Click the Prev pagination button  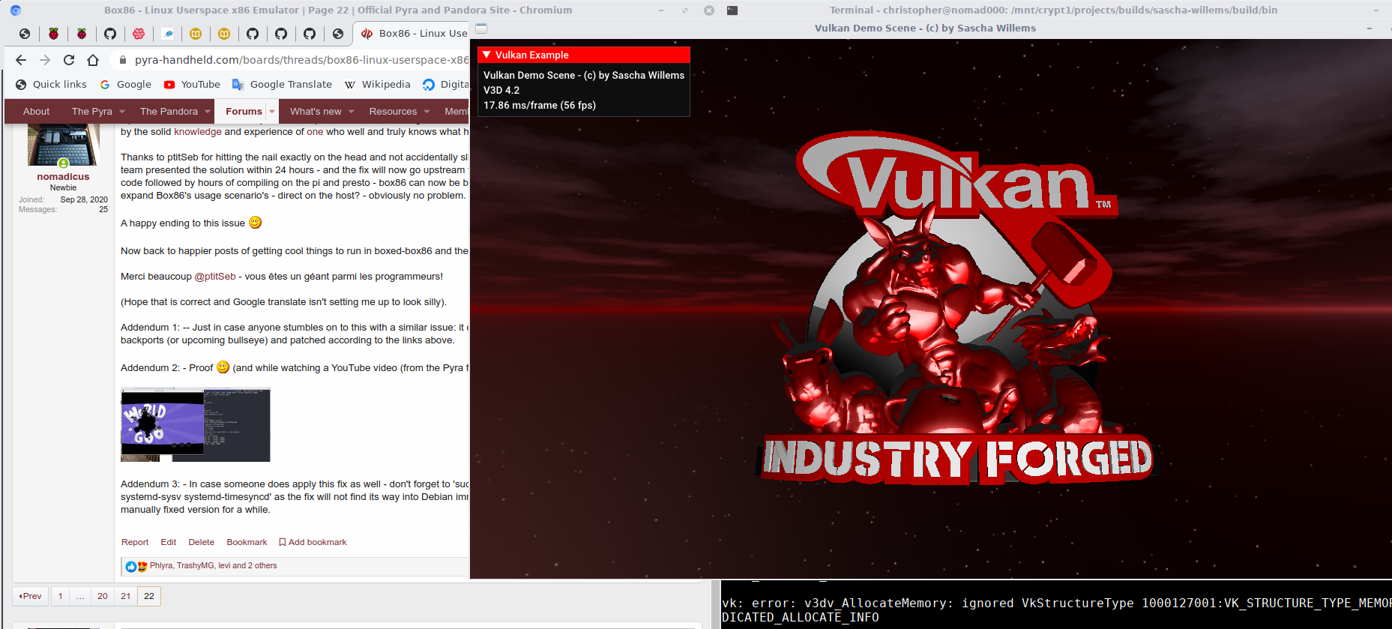click(31, 596)
